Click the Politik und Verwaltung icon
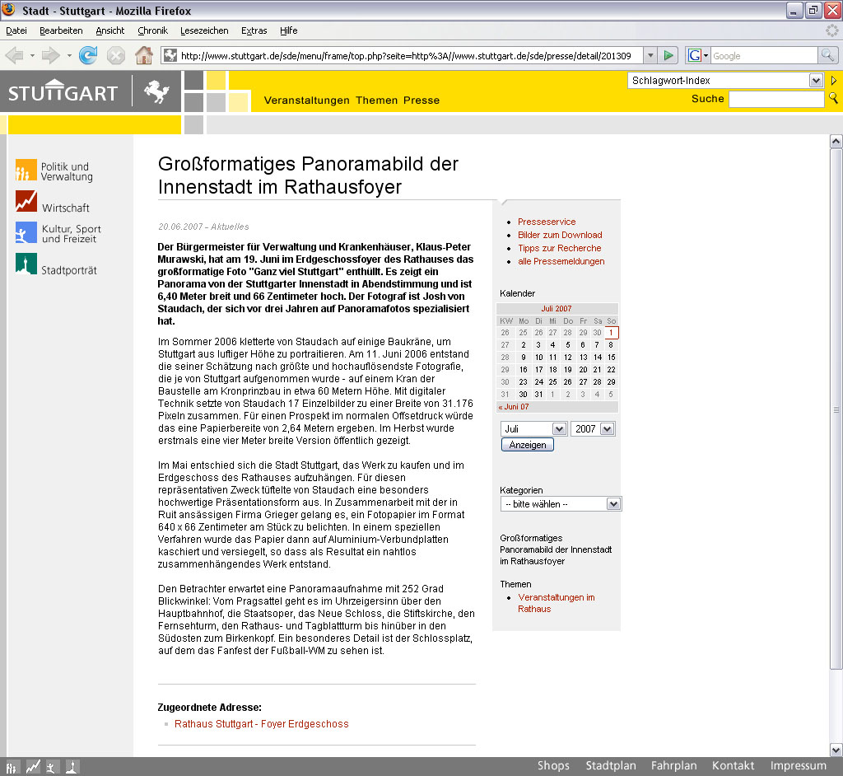 pos(26,171)
